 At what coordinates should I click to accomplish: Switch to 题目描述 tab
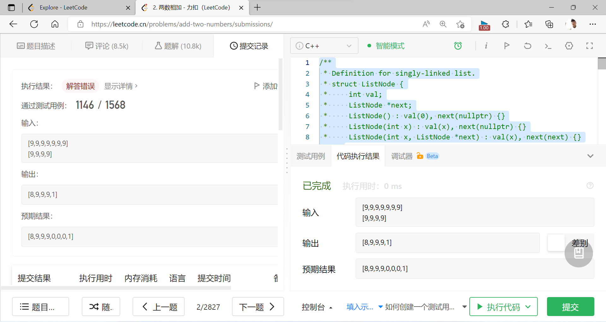[x=36, y=46]
